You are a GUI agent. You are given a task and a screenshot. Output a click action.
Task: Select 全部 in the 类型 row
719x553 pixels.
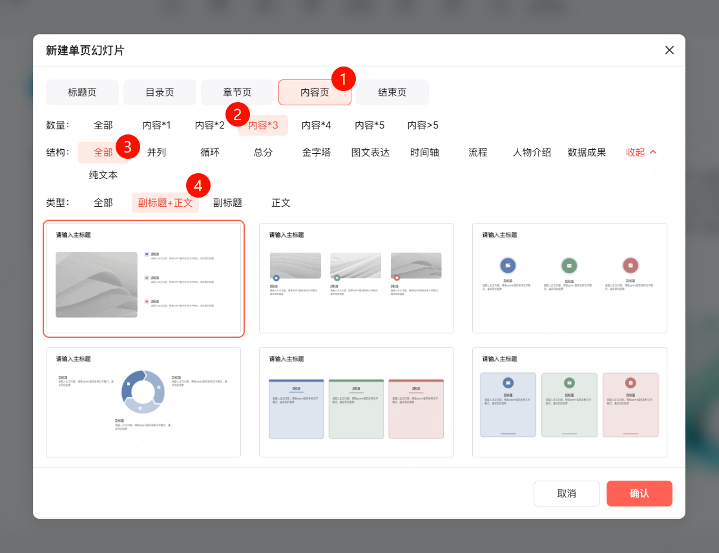click(x=103, y=203)
